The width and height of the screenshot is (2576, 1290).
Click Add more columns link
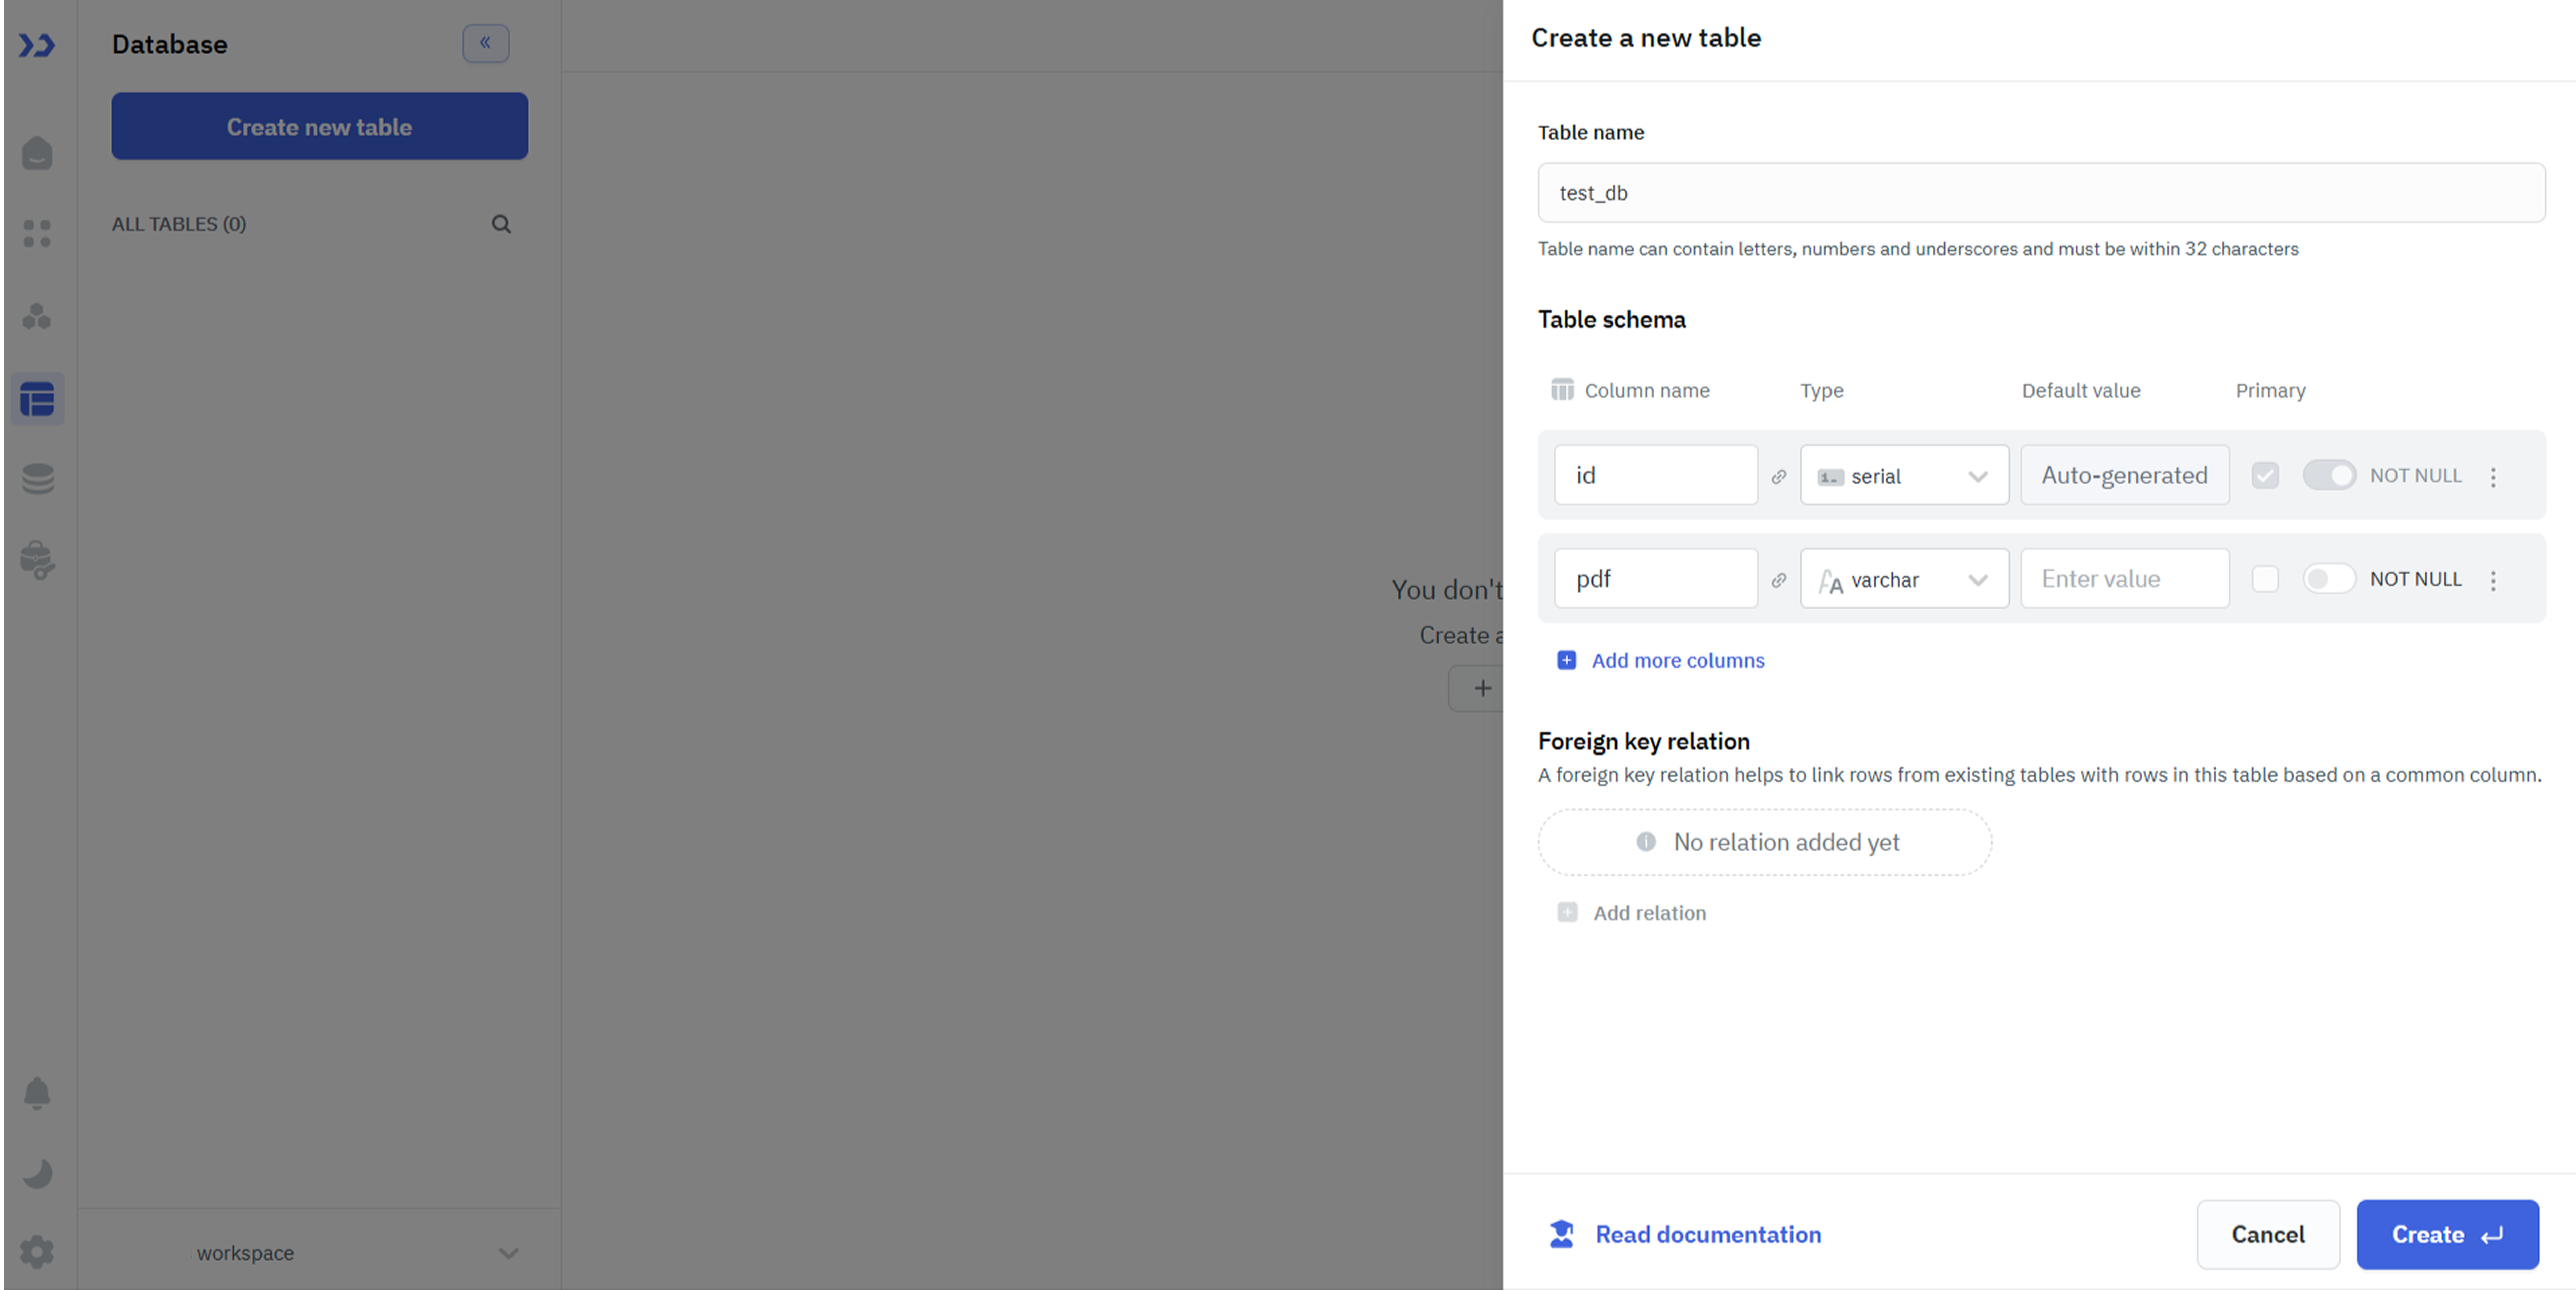pyautogui.click(x=1677, y=660)
